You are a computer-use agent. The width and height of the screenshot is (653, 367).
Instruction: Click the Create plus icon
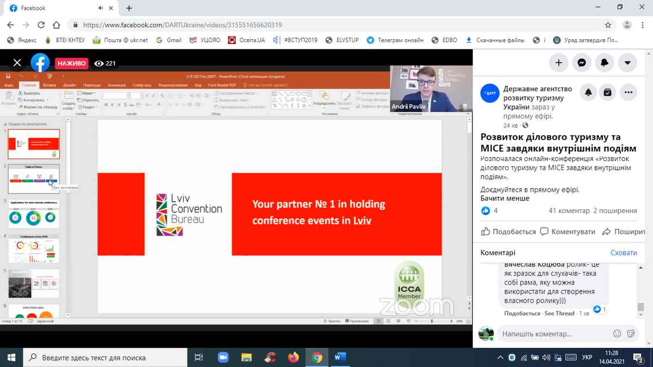click(x=558, y=63)
